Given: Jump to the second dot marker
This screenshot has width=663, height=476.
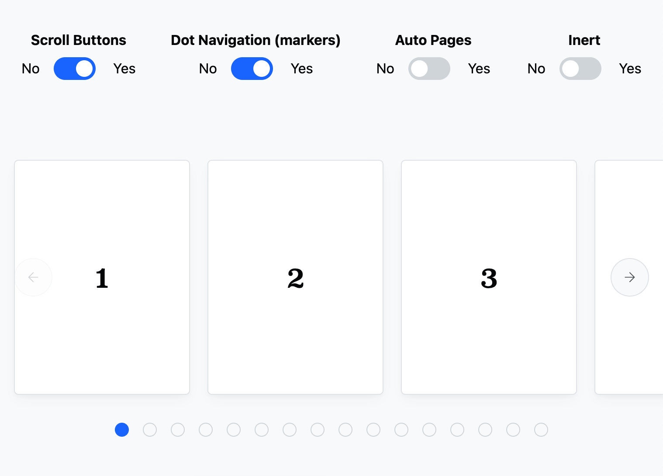Looking at the screenshot, I should coord(150,430).
